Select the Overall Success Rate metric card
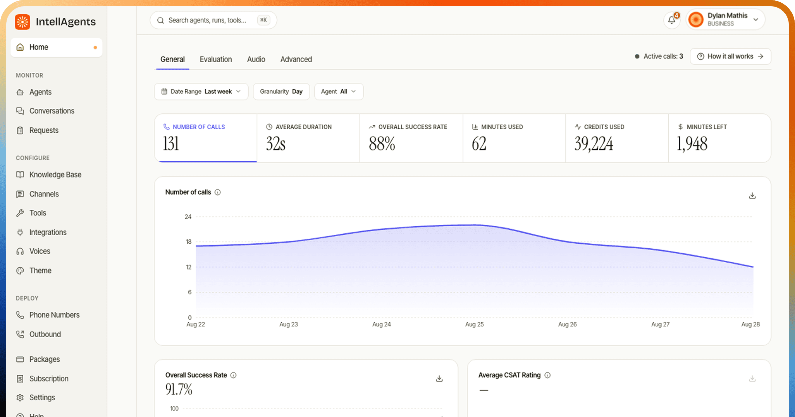795x417 pixels. (411, 138)
